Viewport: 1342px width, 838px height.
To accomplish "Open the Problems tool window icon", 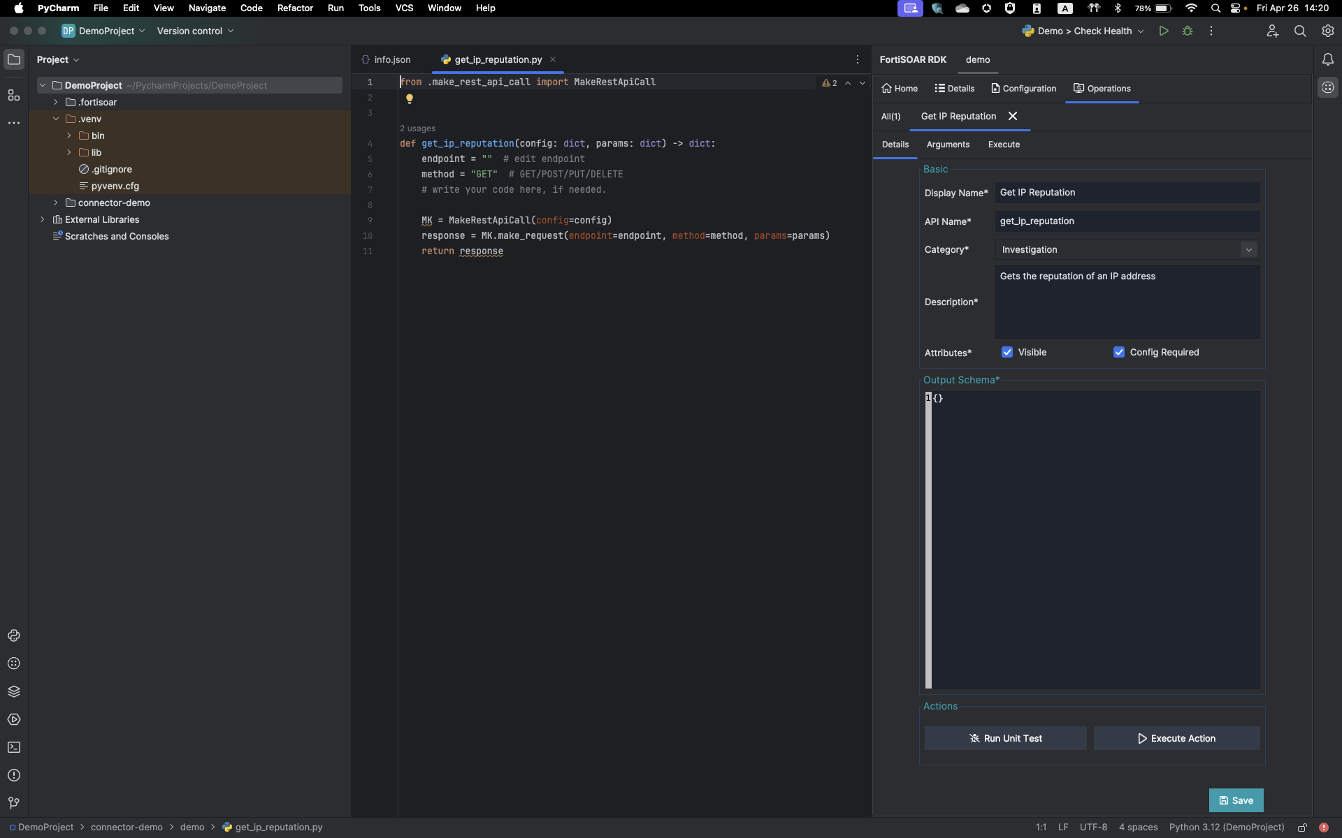I will click(14, 775).
